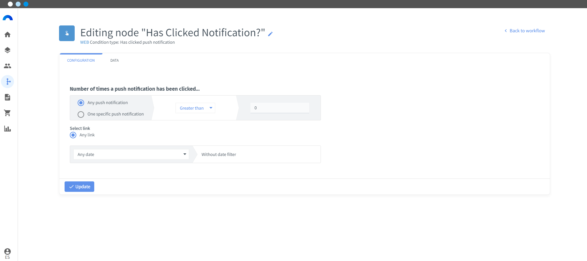587x261 pixels.
Task: Open the user account icon labeled ES
Action: click(x=8, y=253)
